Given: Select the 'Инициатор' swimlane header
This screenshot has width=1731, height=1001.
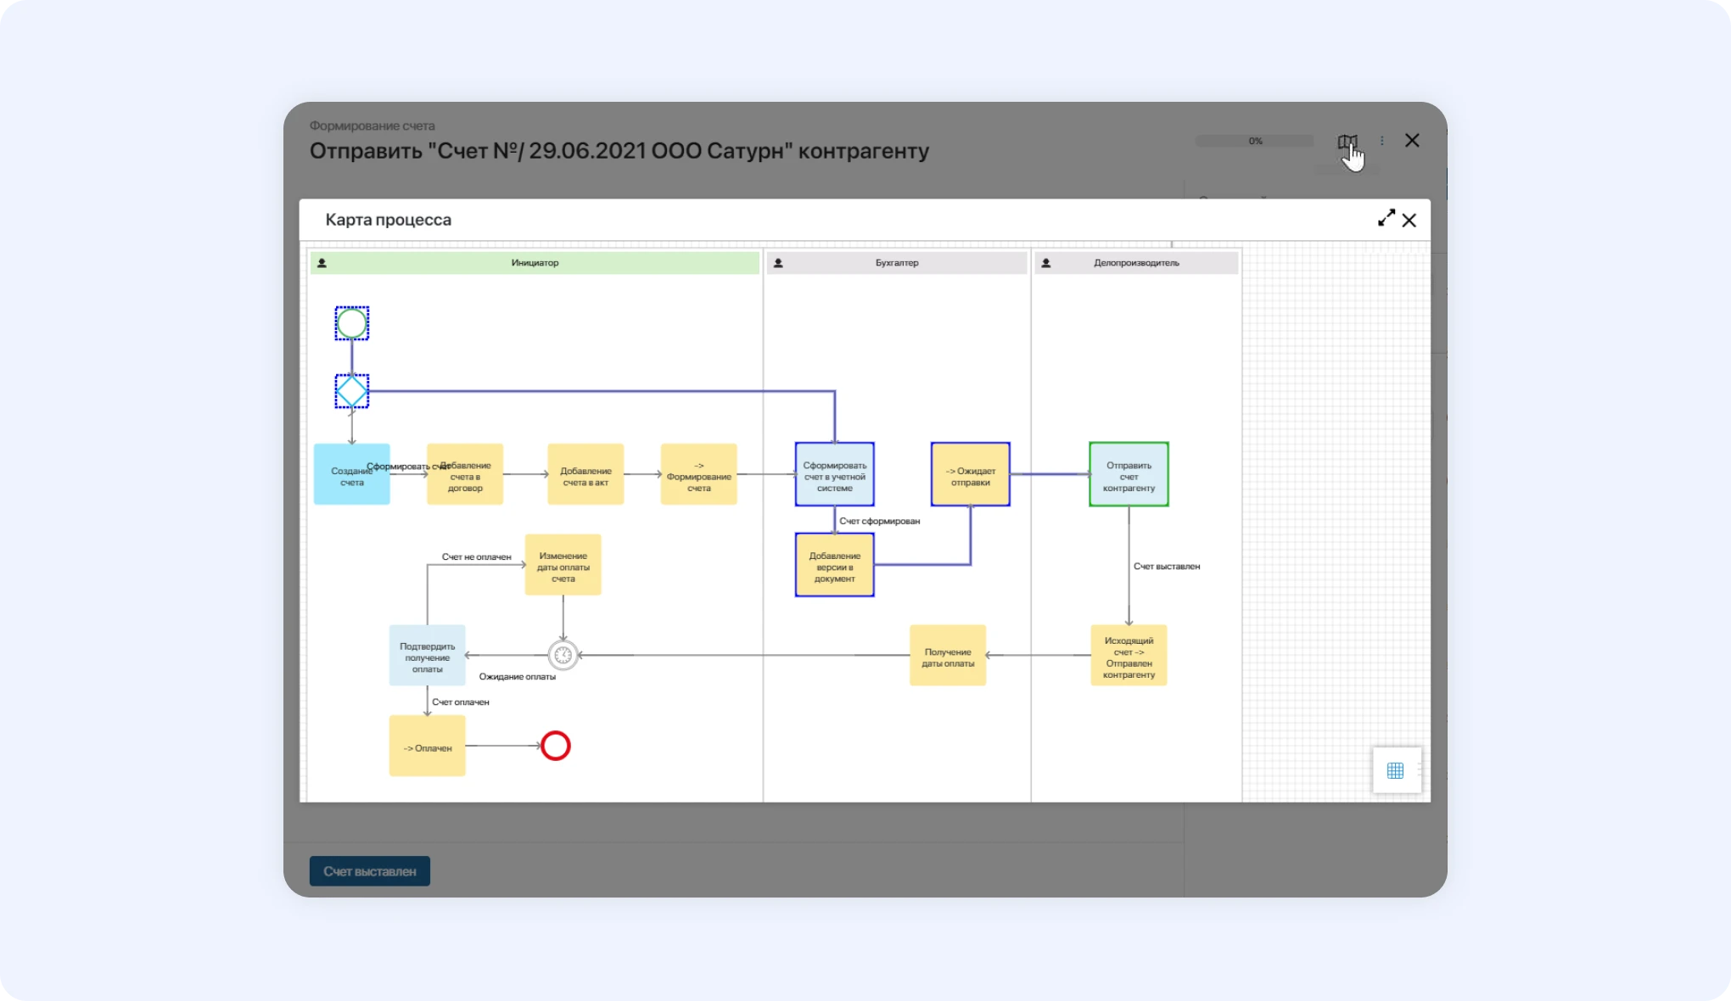Looking at the screenshot, I should [535, 263].
